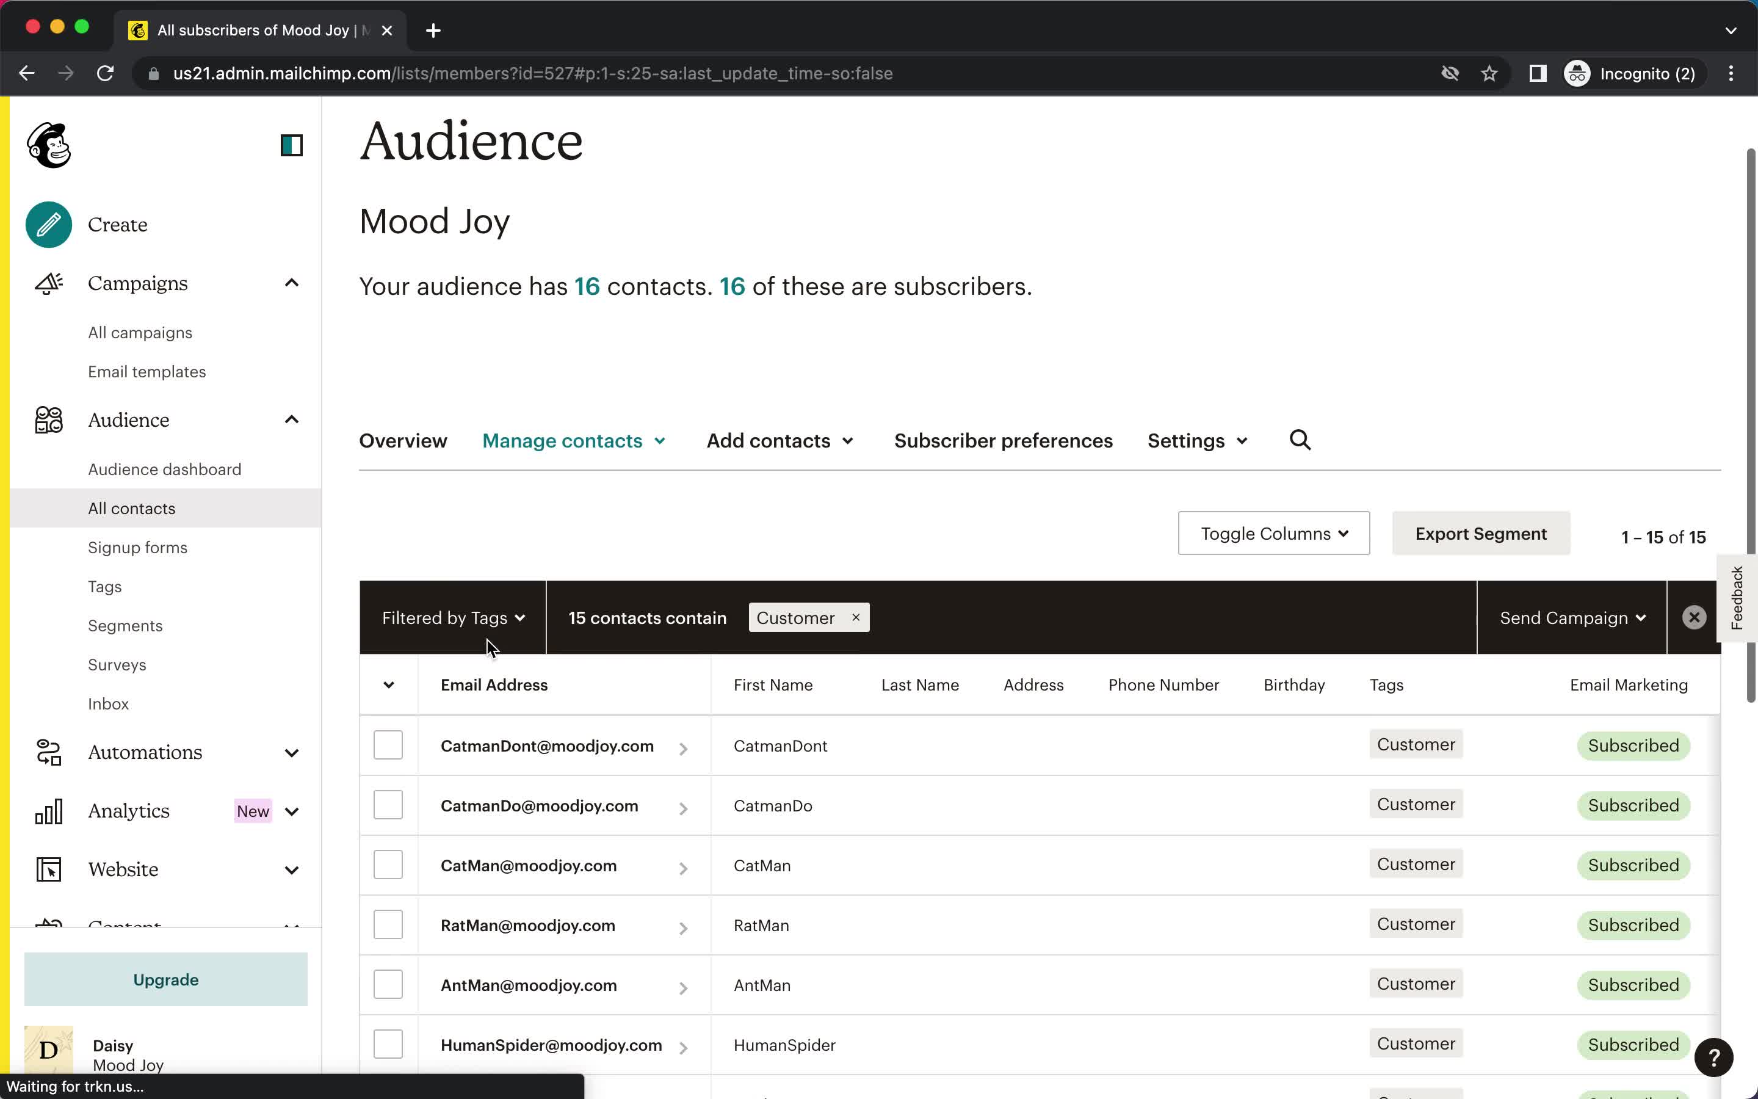The width and height of the screenshot is (1758, 1099).
Task: Expand the Analytics section chevron
Action: [x=291, y=811]
